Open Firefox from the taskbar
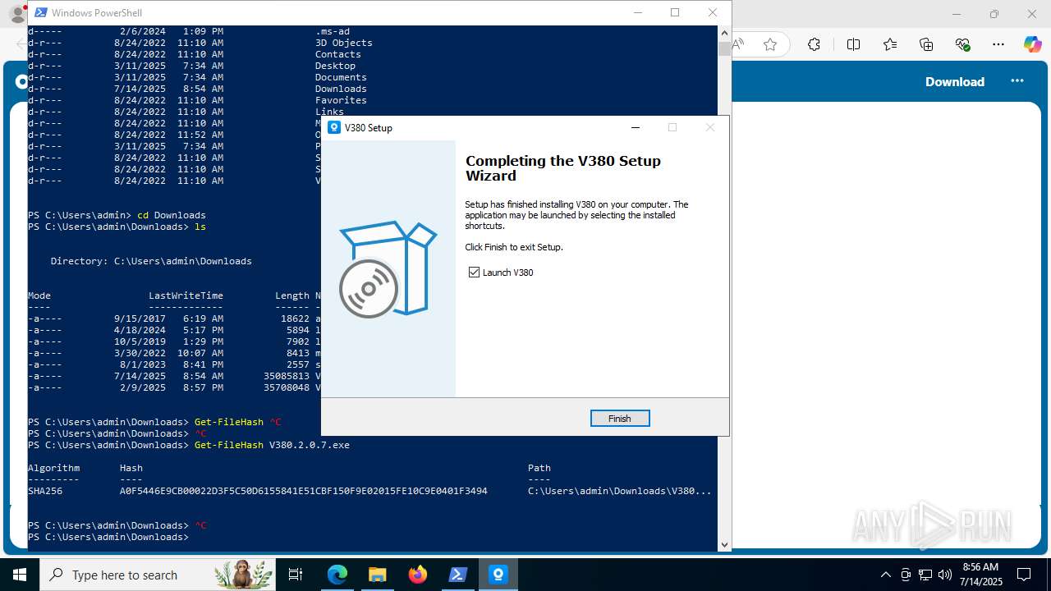This screenshot has height=591, width=1051. click(418, 575)
